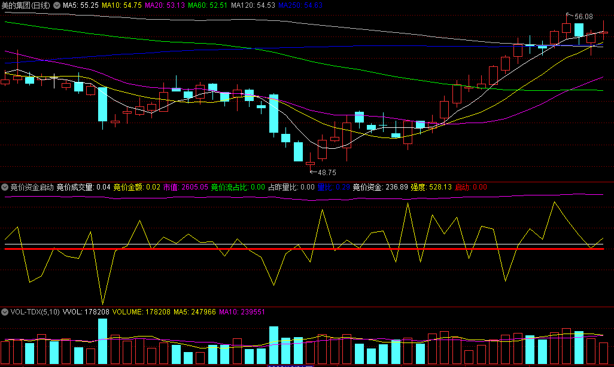This screenshot has width=614, height=367.
Task: Select the MA120: 54.53 label
Action: [253, 5]
